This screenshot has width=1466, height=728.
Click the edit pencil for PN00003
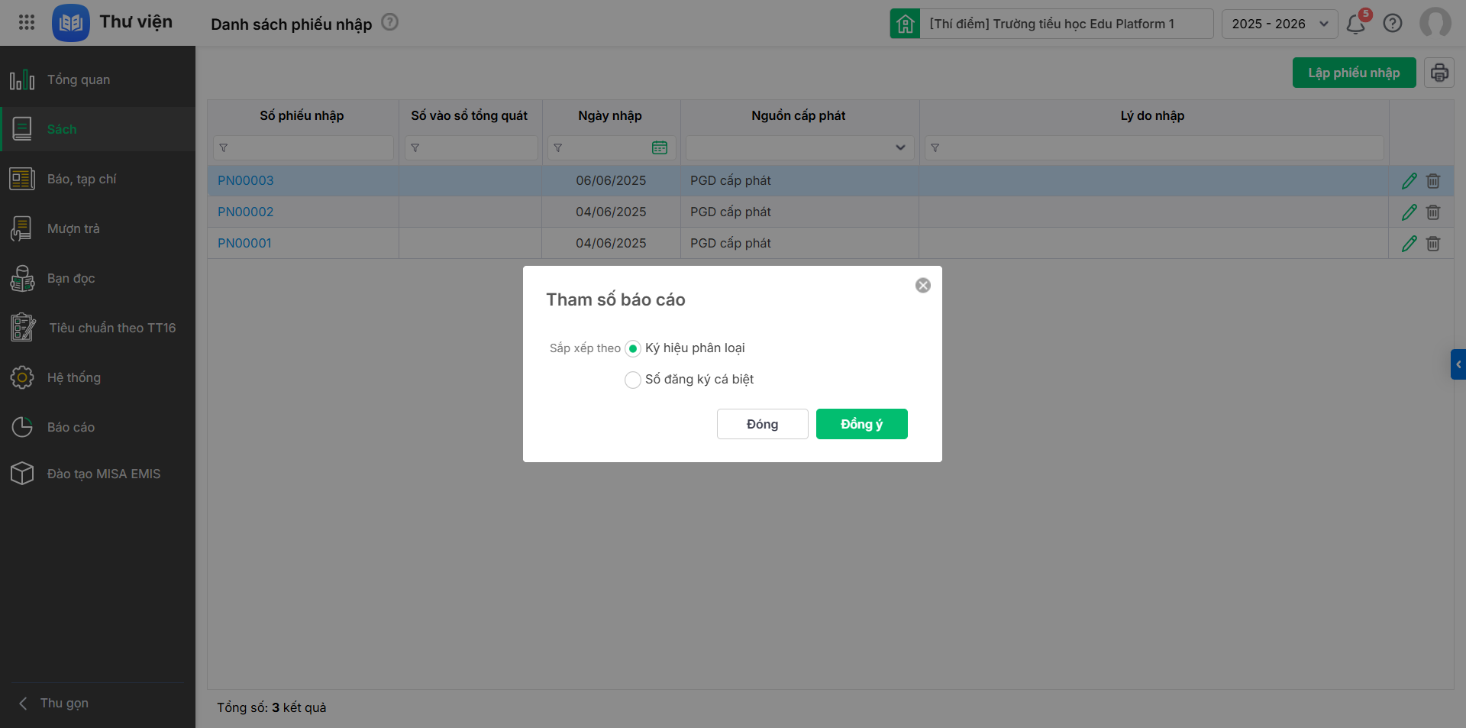(1409, 181)
